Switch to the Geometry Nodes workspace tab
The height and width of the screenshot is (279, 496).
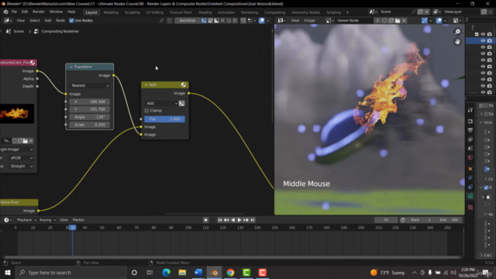point(305,12)
